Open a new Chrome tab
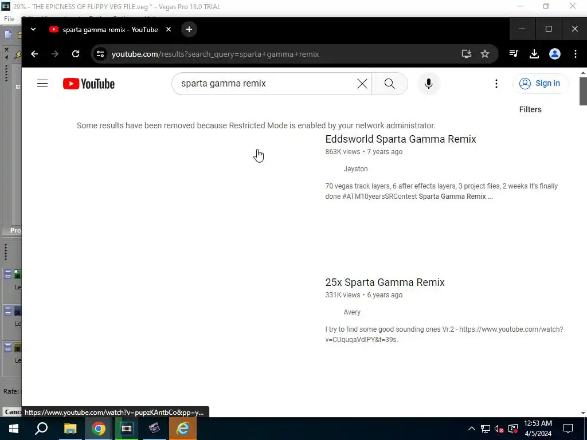The image size is (587, 440). coord(189,30)
